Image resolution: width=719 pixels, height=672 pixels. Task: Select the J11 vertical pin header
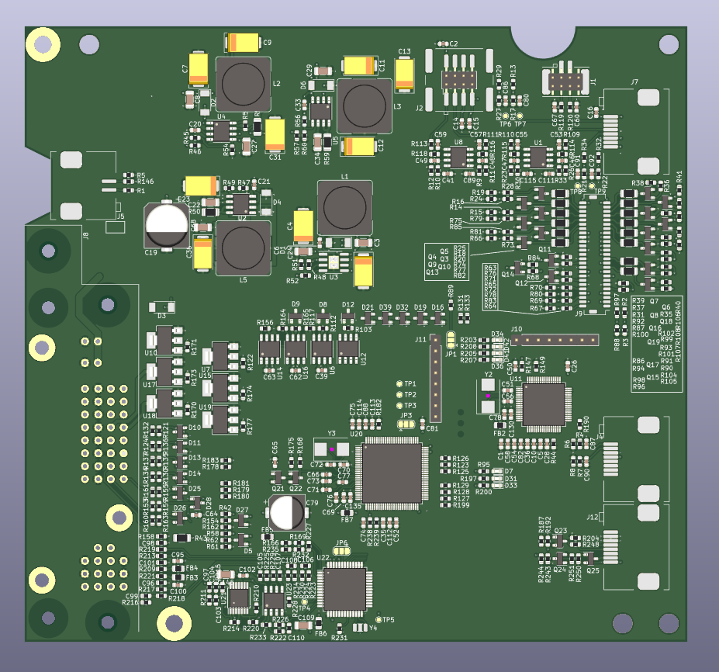click(x=435, y=379)
